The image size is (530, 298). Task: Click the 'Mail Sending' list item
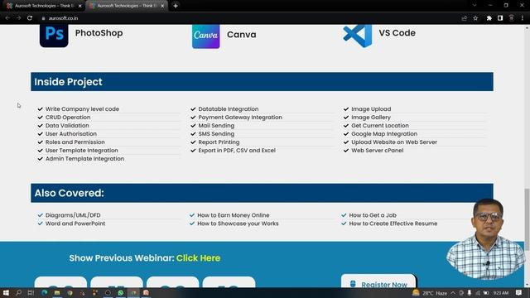[216, 126]
